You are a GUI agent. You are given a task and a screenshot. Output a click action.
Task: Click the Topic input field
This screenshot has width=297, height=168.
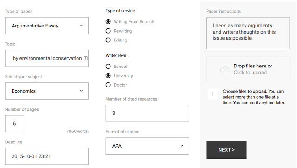(47, 58)
